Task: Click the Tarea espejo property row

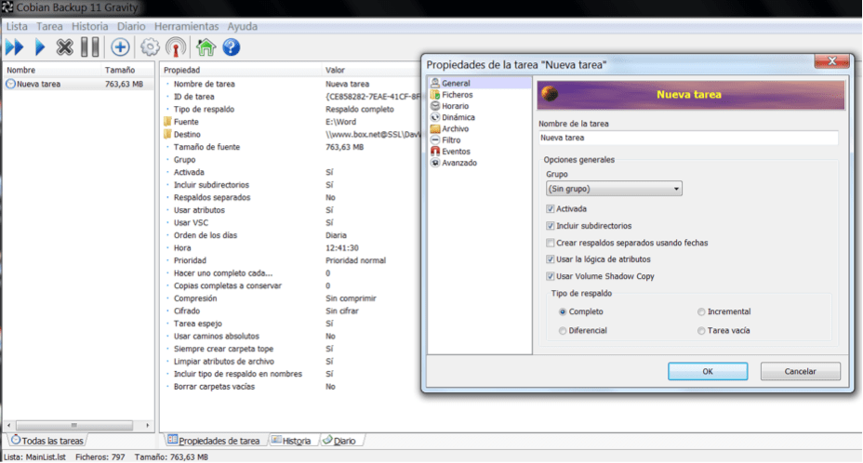Action: 292,324
